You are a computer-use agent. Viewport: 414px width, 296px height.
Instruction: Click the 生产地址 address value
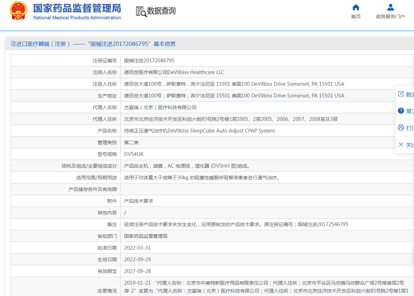pos(234,96)
